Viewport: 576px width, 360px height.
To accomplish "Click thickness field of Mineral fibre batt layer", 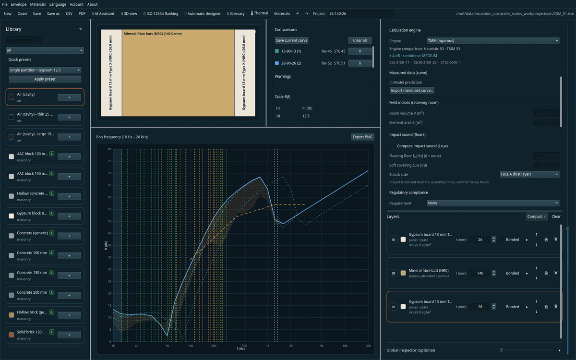I will click(x=480, y=273).
